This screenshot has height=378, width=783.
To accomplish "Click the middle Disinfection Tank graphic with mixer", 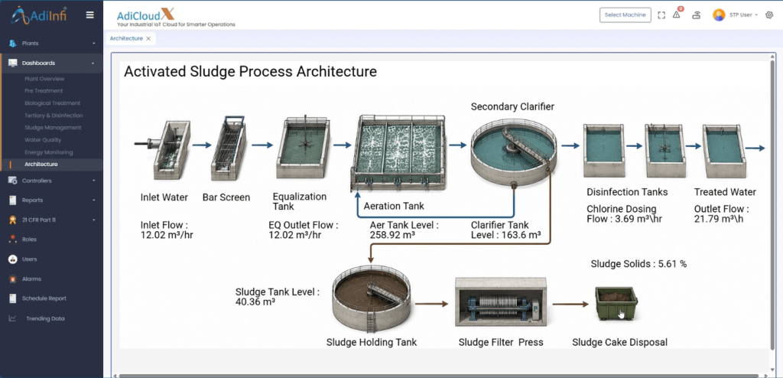I will pyautogui.click(x=664, y=150).
